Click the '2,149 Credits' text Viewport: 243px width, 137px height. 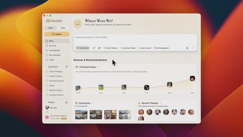(x=55, y=118)
